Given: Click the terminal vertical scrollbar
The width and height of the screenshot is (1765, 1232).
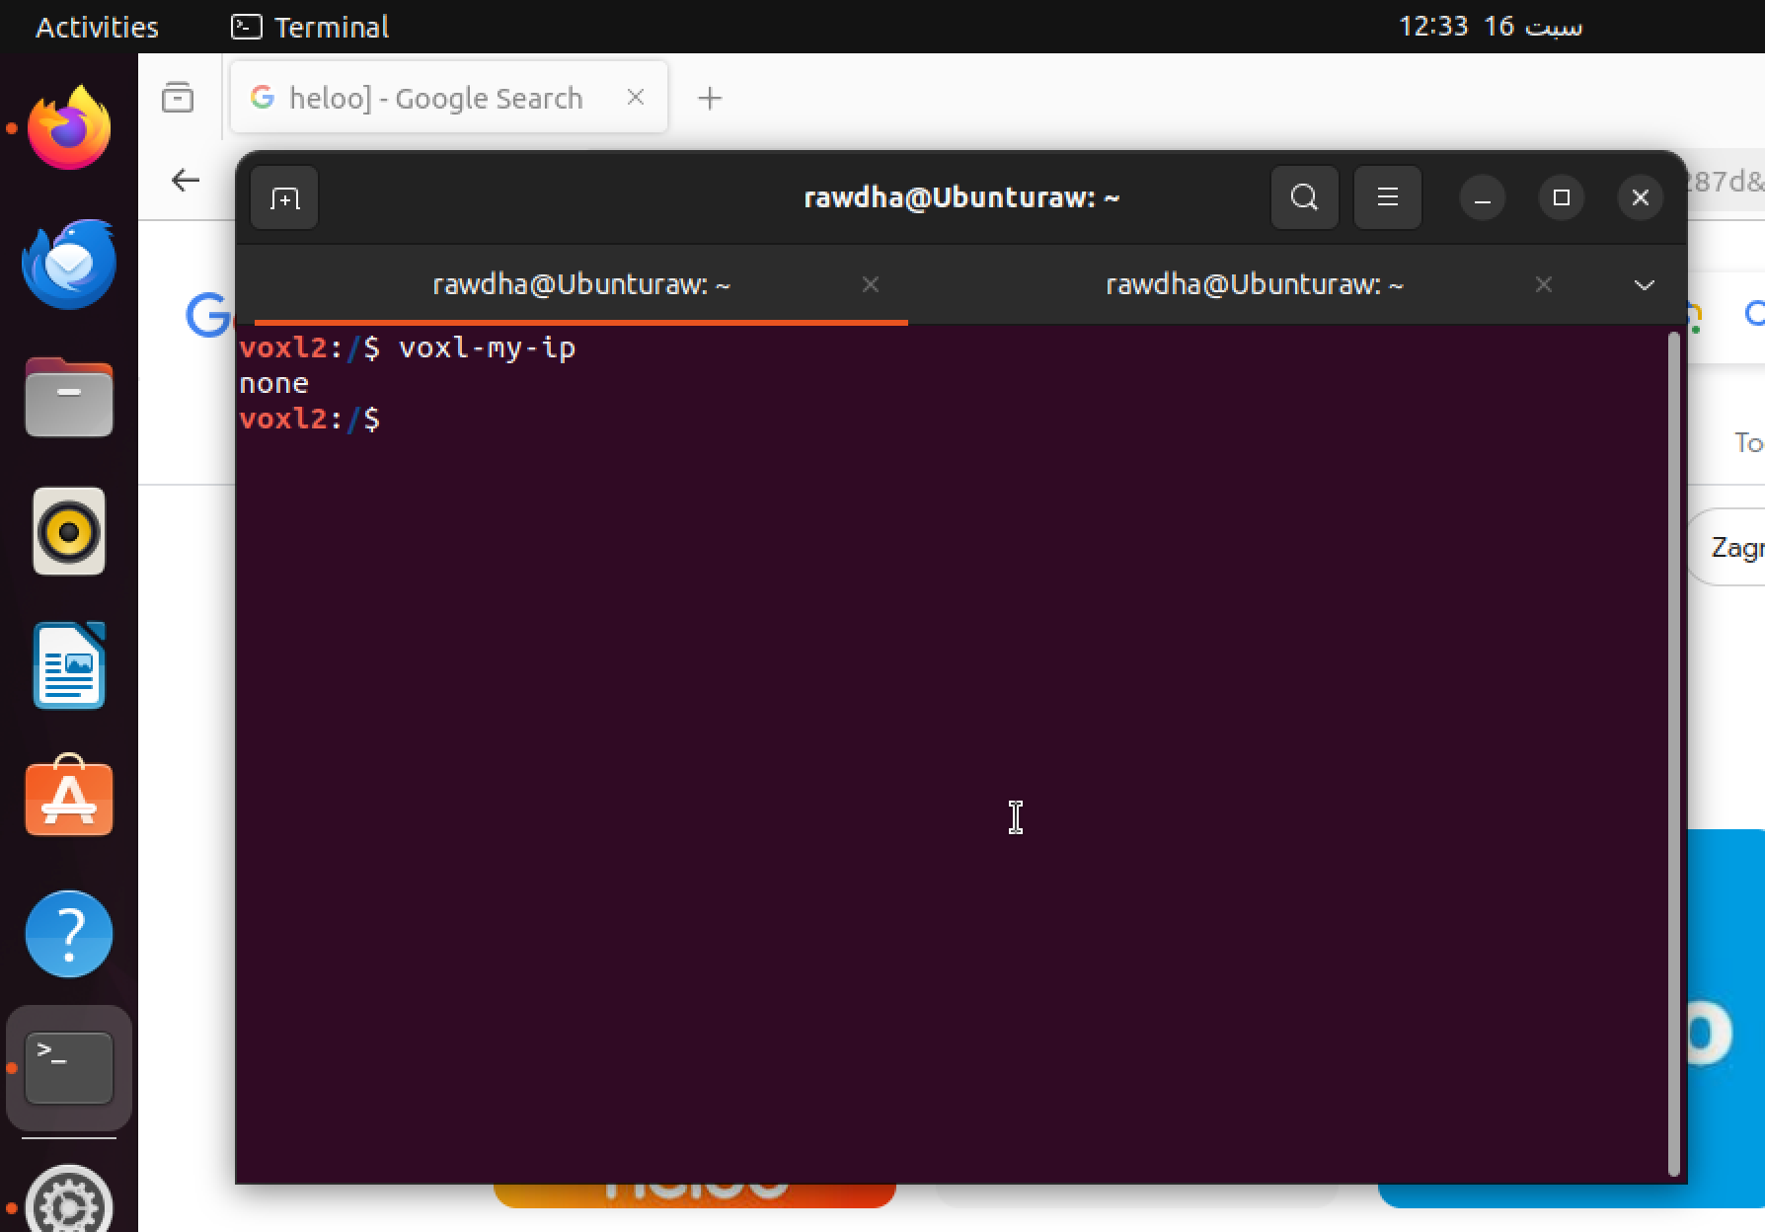Looking at the screenshot, I should click(x=1673, y=754).
